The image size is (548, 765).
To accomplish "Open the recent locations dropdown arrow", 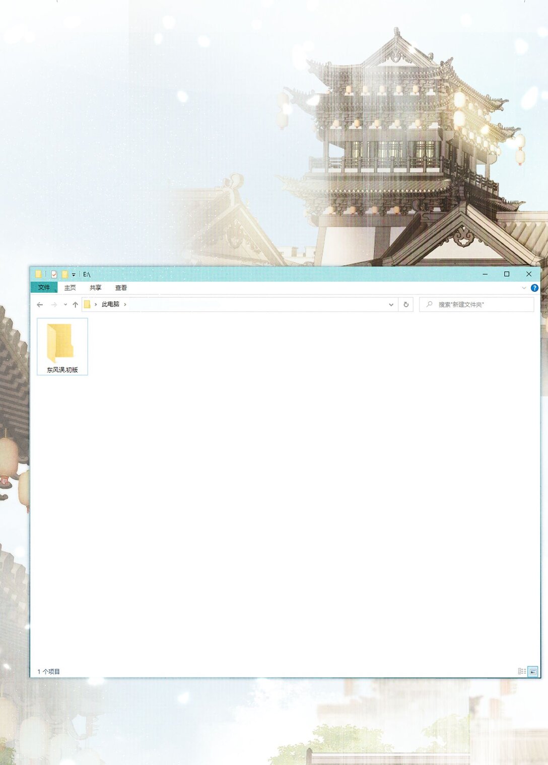I will click(x=65, y=304).
